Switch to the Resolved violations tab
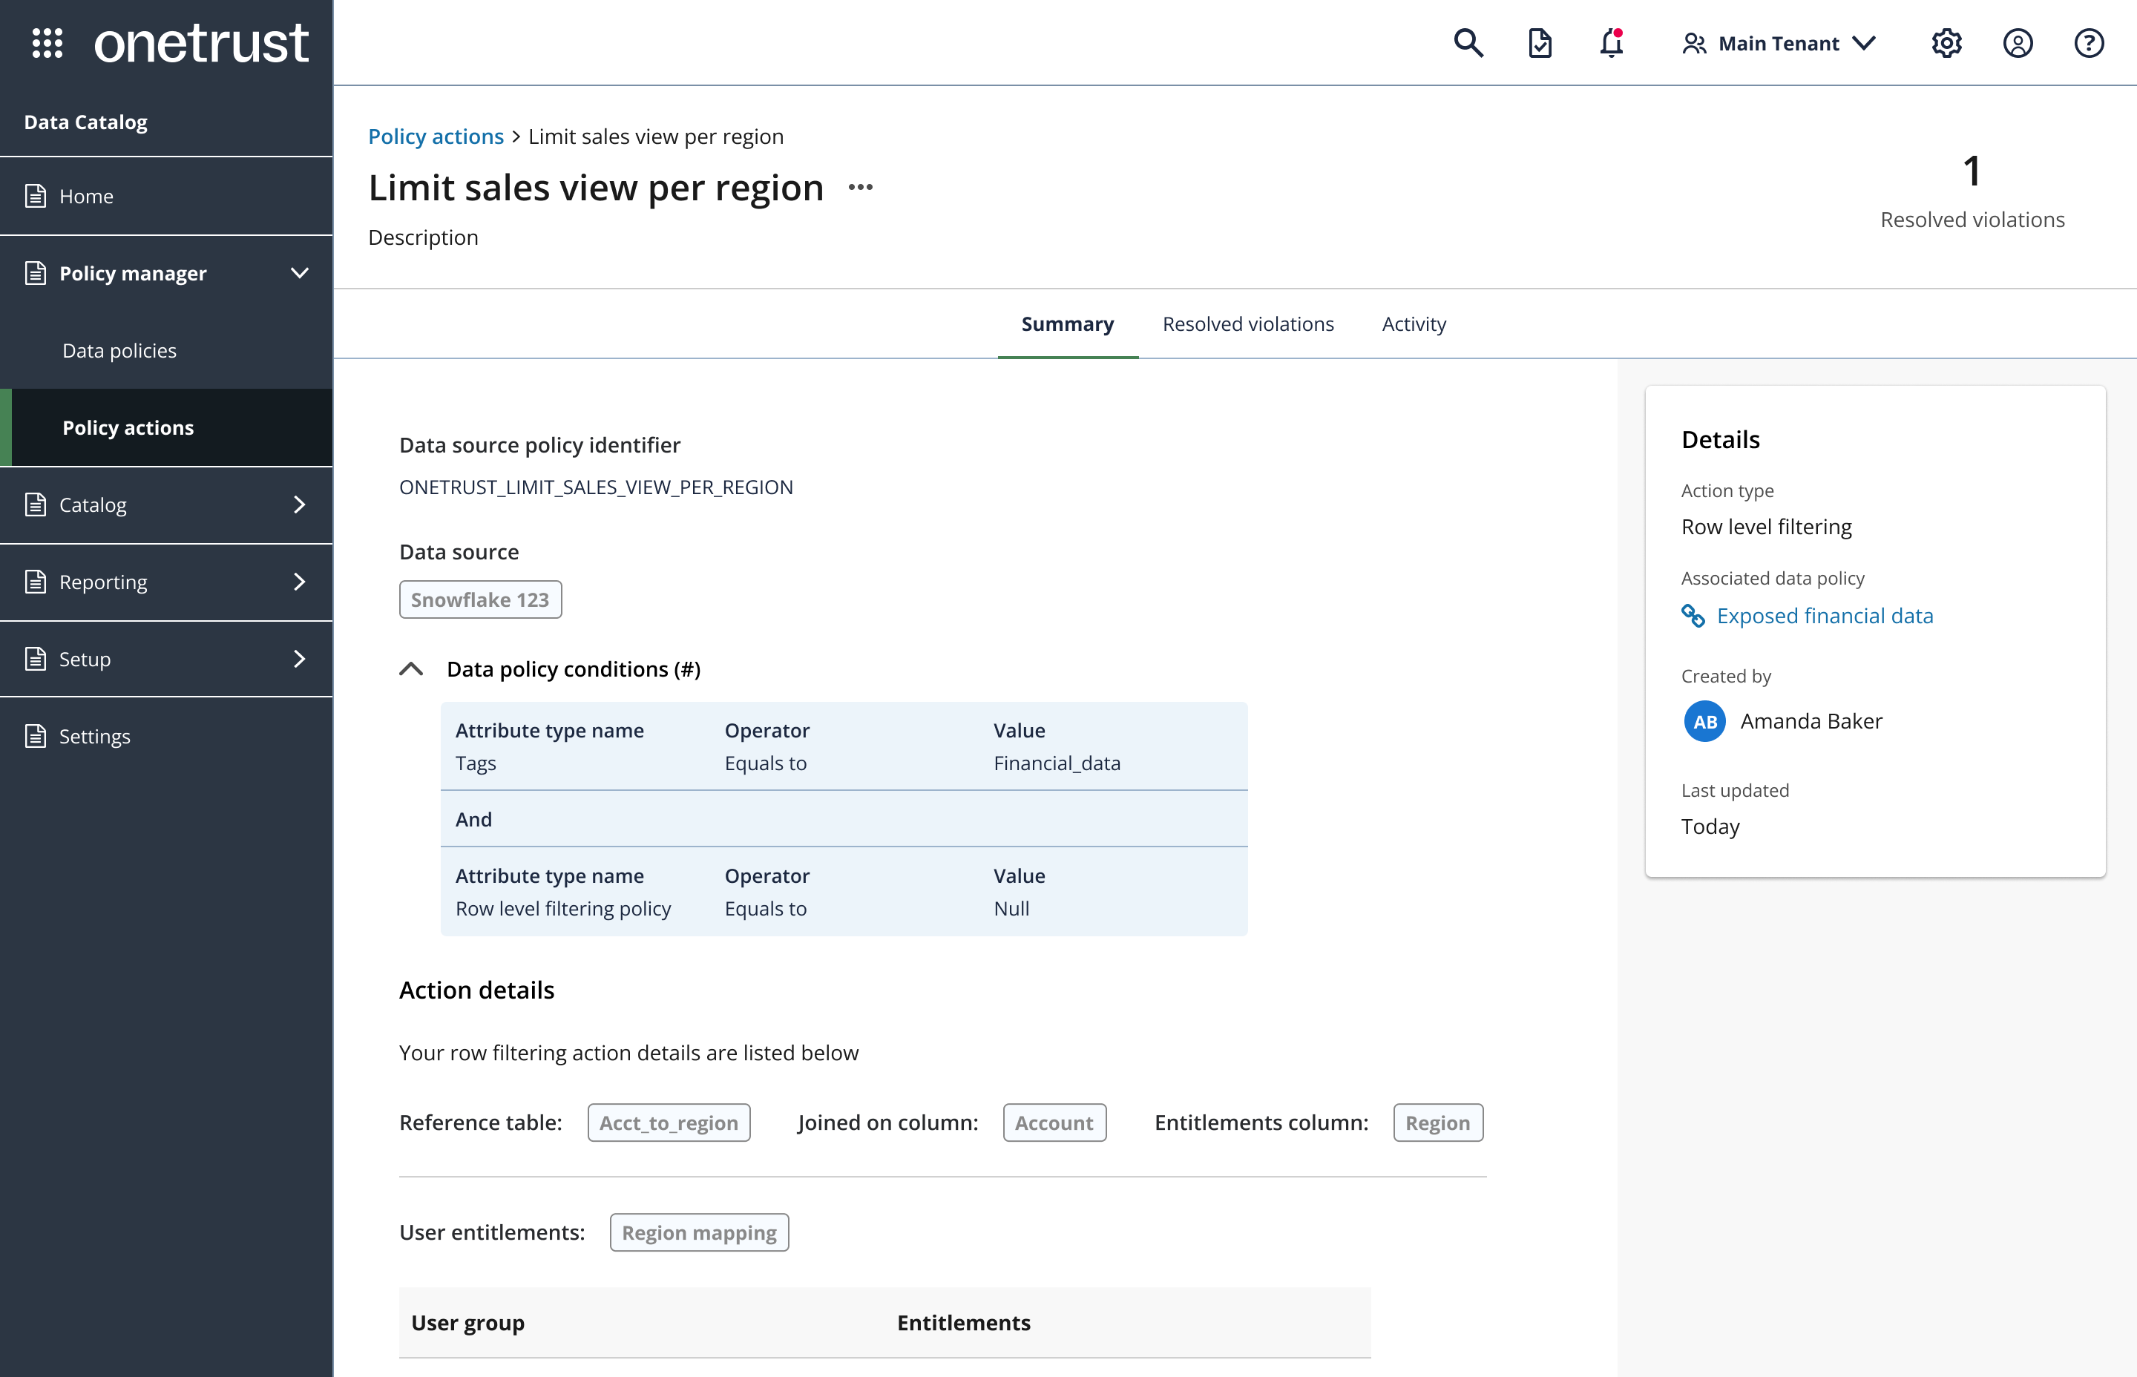Image resolution: width=2137 pixels, height=1377 pixels. pos(1247,323)
